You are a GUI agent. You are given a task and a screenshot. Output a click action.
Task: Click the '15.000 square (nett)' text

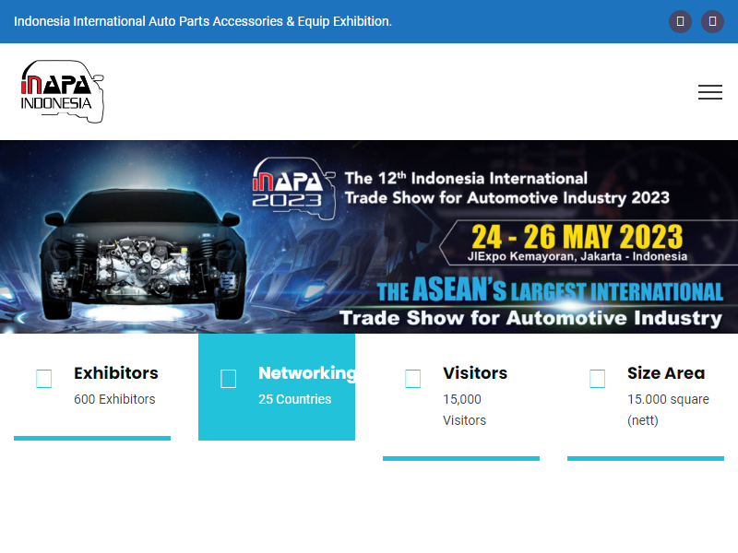point(668,409)
